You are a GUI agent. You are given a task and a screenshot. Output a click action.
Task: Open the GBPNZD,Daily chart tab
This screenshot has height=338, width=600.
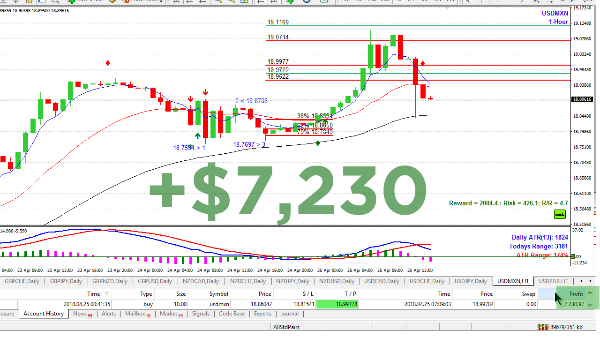coord(110,281)
